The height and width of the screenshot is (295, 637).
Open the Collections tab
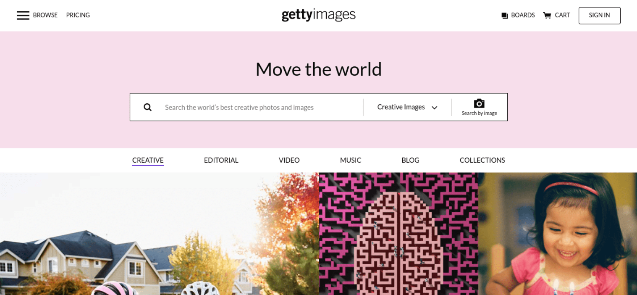tap(482, 160)
